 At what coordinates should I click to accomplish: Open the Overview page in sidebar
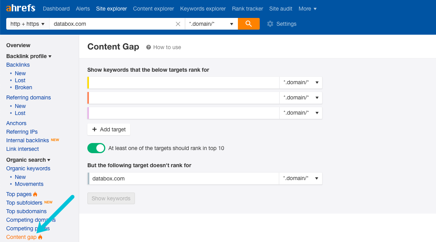point(18,45)
